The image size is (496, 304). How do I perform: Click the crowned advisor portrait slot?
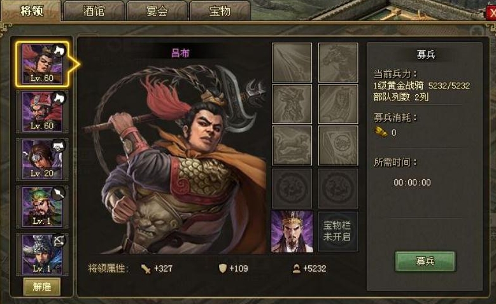tap(292, 231)
